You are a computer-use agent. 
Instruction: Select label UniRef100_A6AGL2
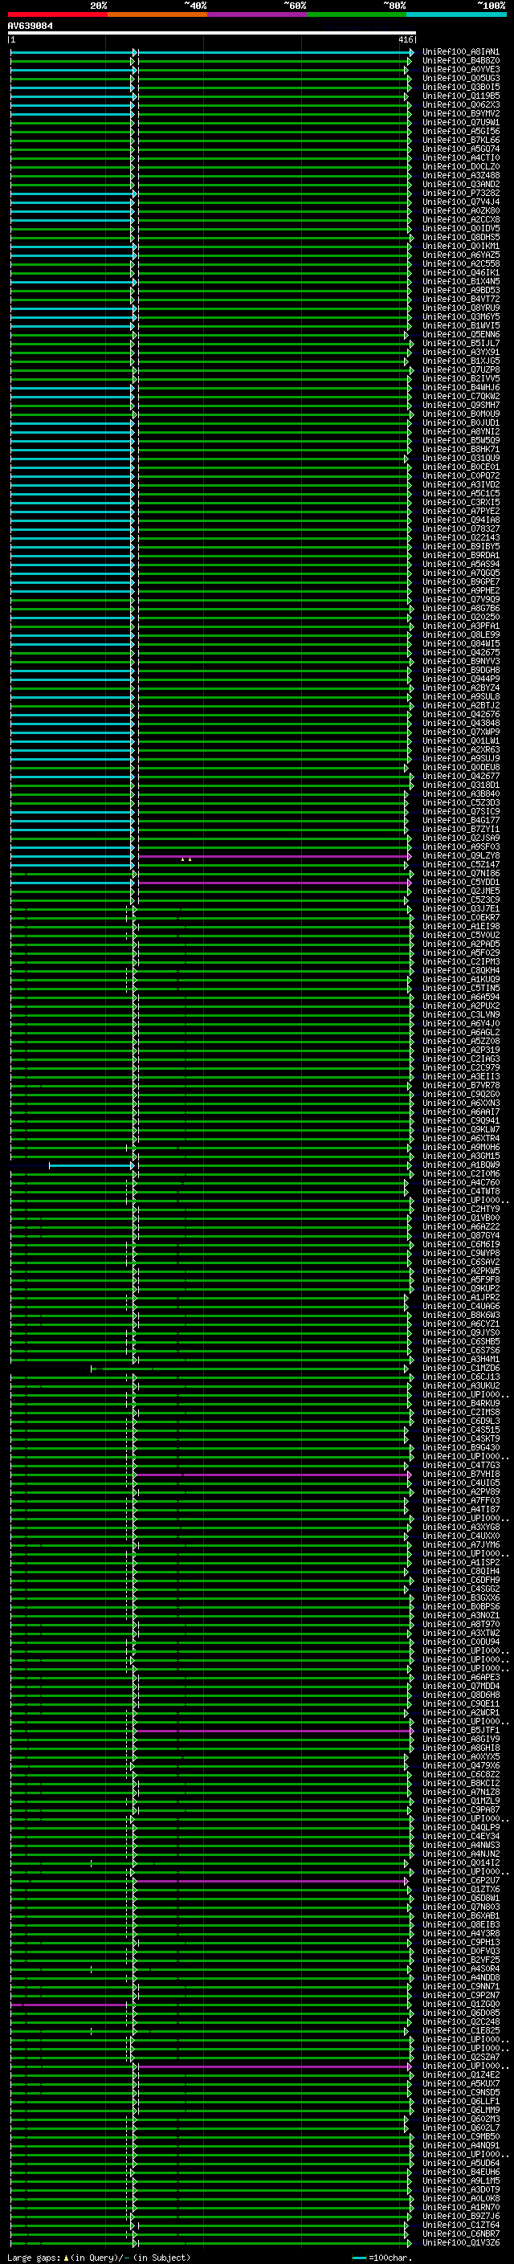[x=460, y=1033]
